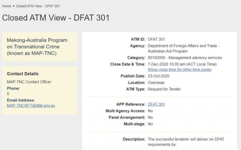The width and height of the screenshot is (241, 150).
Task: Click the publish date 23-Oct-2020
Action: click(x=159, y=76)
